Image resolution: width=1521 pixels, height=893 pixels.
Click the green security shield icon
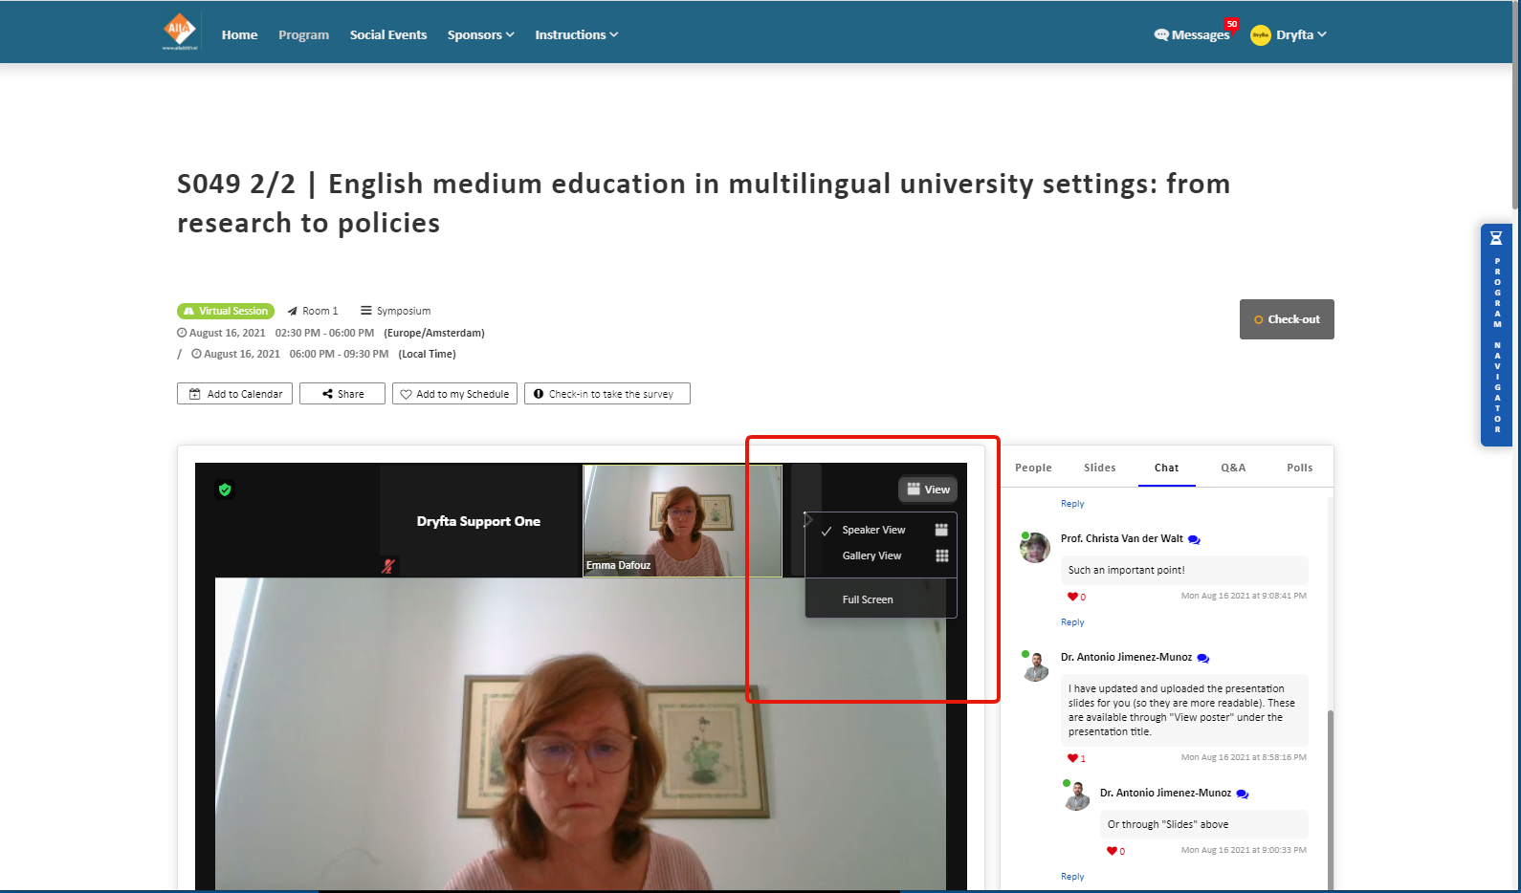point(225,490)
